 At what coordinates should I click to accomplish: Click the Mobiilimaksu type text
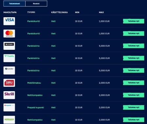tap(34, 83)
